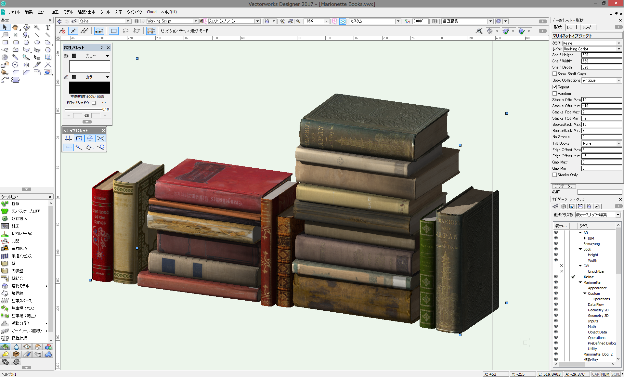This screenshot has width=624, height=377.
Task: Click the IFCデータ button
Action: (564, 186)
